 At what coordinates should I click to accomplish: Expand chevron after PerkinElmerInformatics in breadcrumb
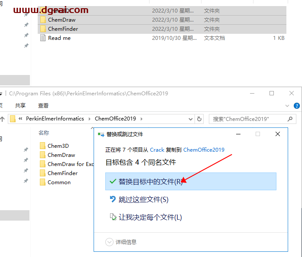89,119
